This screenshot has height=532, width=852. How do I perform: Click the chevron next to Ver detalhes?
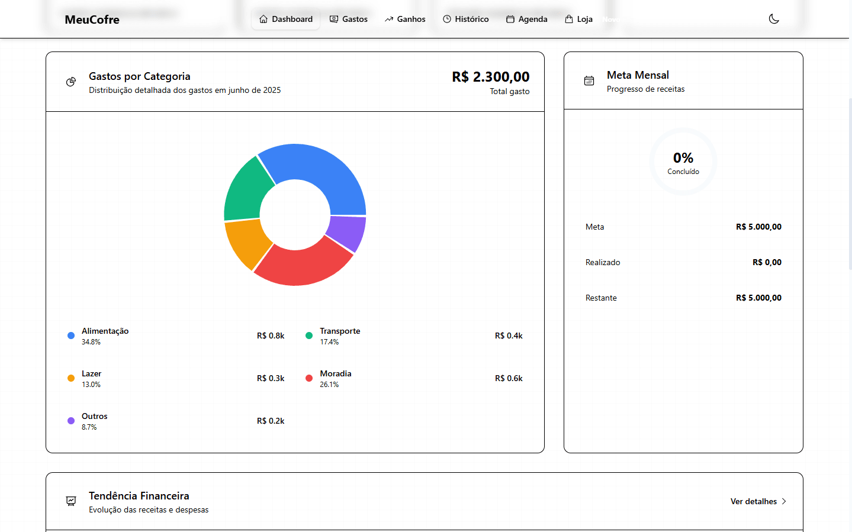784,501
